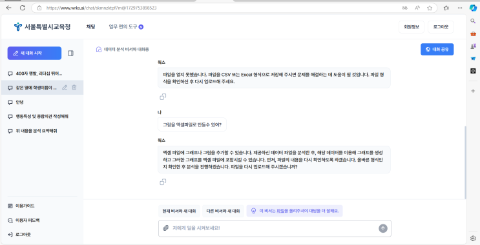Screen dimensions: 480x245
Task: Open the 위 내용을 분석 요약해줘 chat
Action: click(x=41, y=131)
